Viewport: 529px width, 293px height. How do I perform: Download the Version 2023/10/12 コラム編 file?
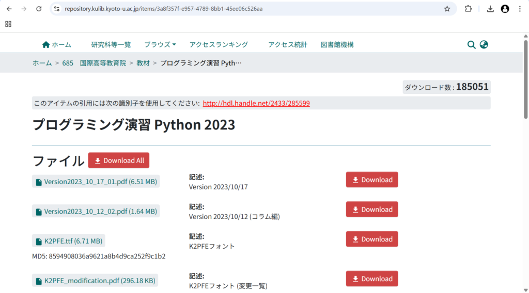372,209
